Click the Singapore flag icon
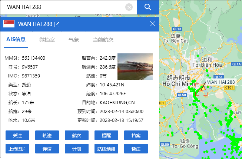Image resolution: width=242 pixels, height=159 pixels. coord(9,24)
